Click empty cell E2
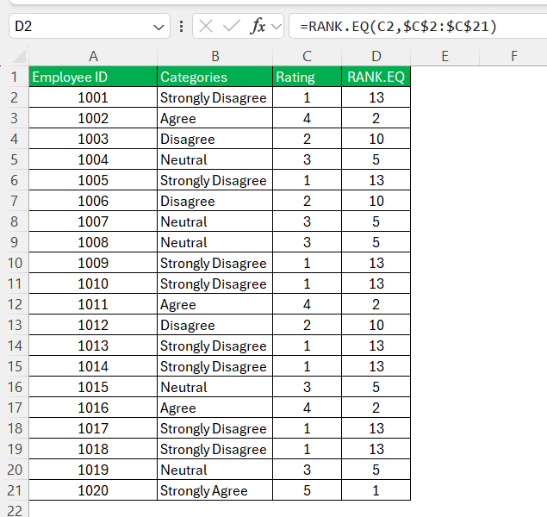The image size is (547, 517). click(x=445, y=97)
